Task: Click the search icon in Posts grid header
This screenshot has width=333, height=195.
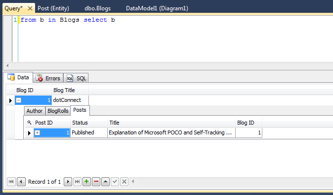Action: (29, 123)
